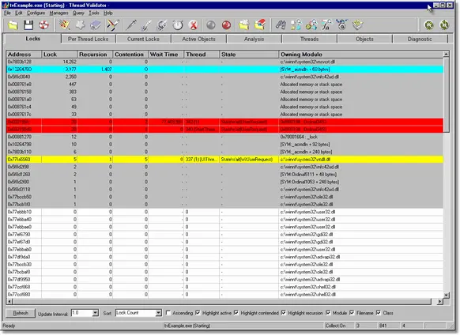Switch to the Threads tab

(309, 39)
